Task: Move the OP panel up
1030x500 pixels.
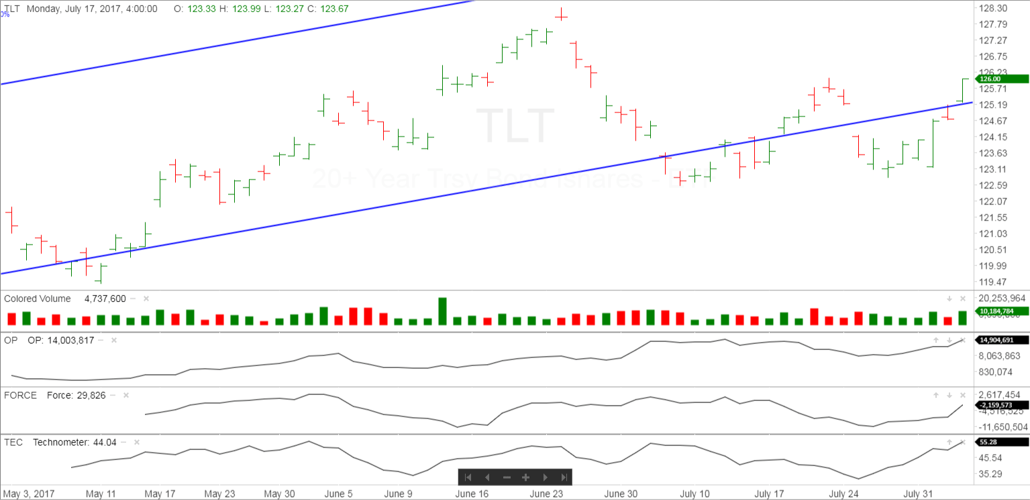Action: click(936, 340)
